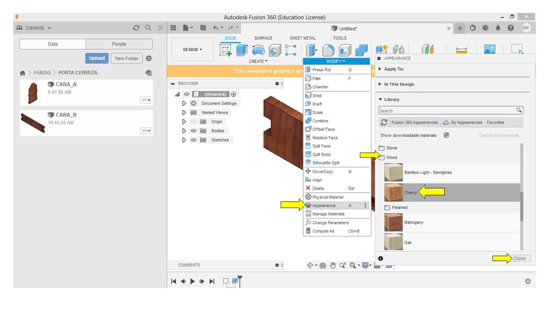The height and width of the screenshot is (309, 551).
Task: Click the Insert image icon
Action: click(490, 49)
